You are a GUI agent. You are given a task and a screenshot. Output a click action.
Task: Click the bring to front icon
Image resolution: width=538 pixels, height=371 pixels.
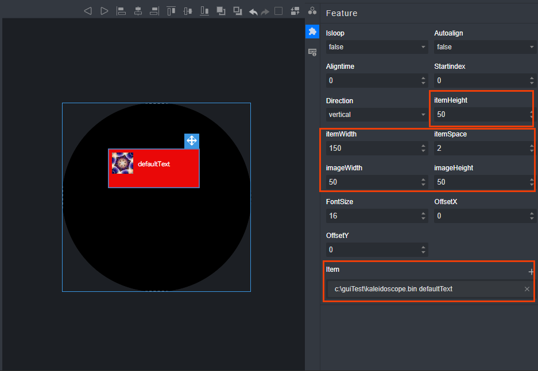[x=221, y=11]
